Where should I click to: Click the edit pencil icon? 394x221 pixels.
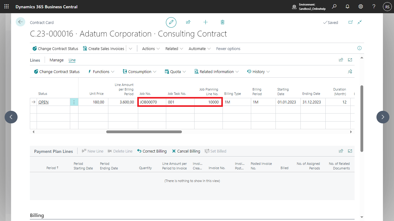171,22
